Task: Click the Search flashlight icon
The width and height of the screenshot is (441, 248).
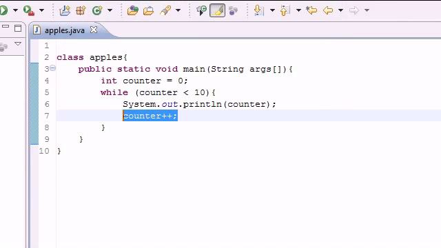Action: [x=165, y=10]
